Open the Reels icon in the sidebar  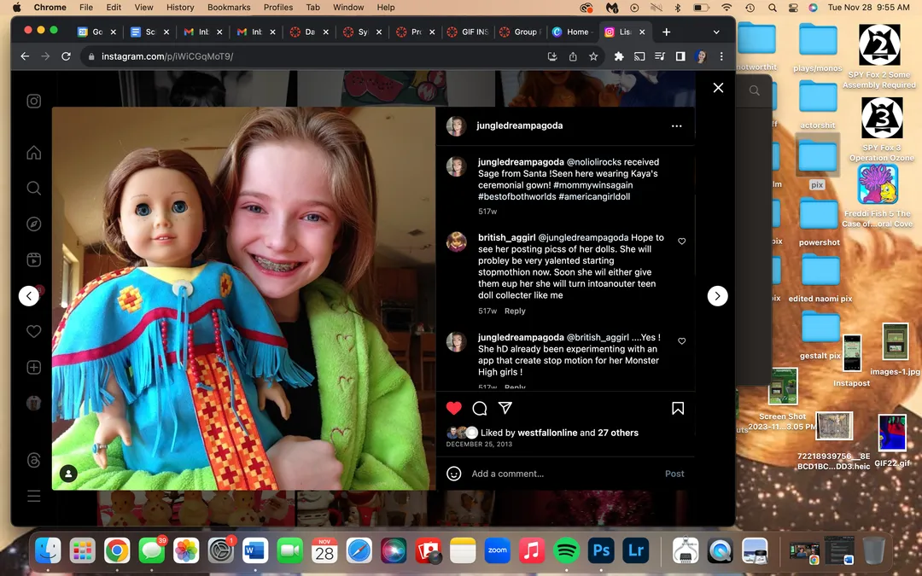pyautogui.click(x=33, y=259)
